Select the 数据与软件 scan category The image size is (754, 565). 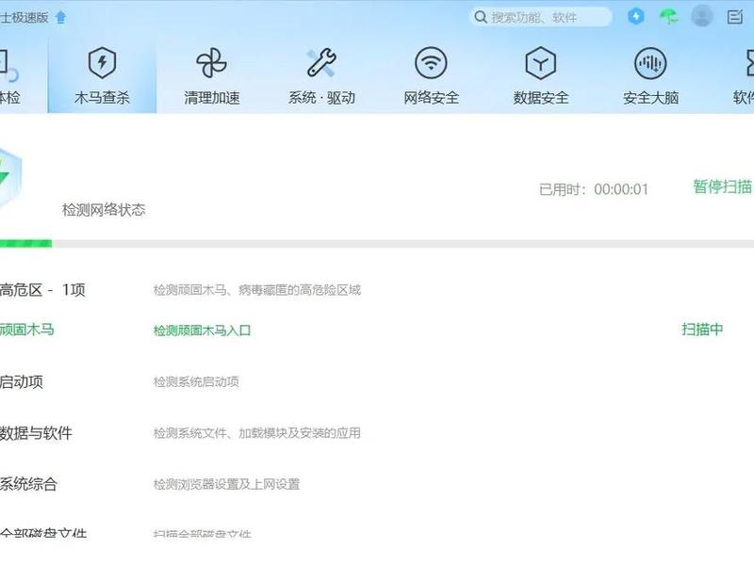36,433
